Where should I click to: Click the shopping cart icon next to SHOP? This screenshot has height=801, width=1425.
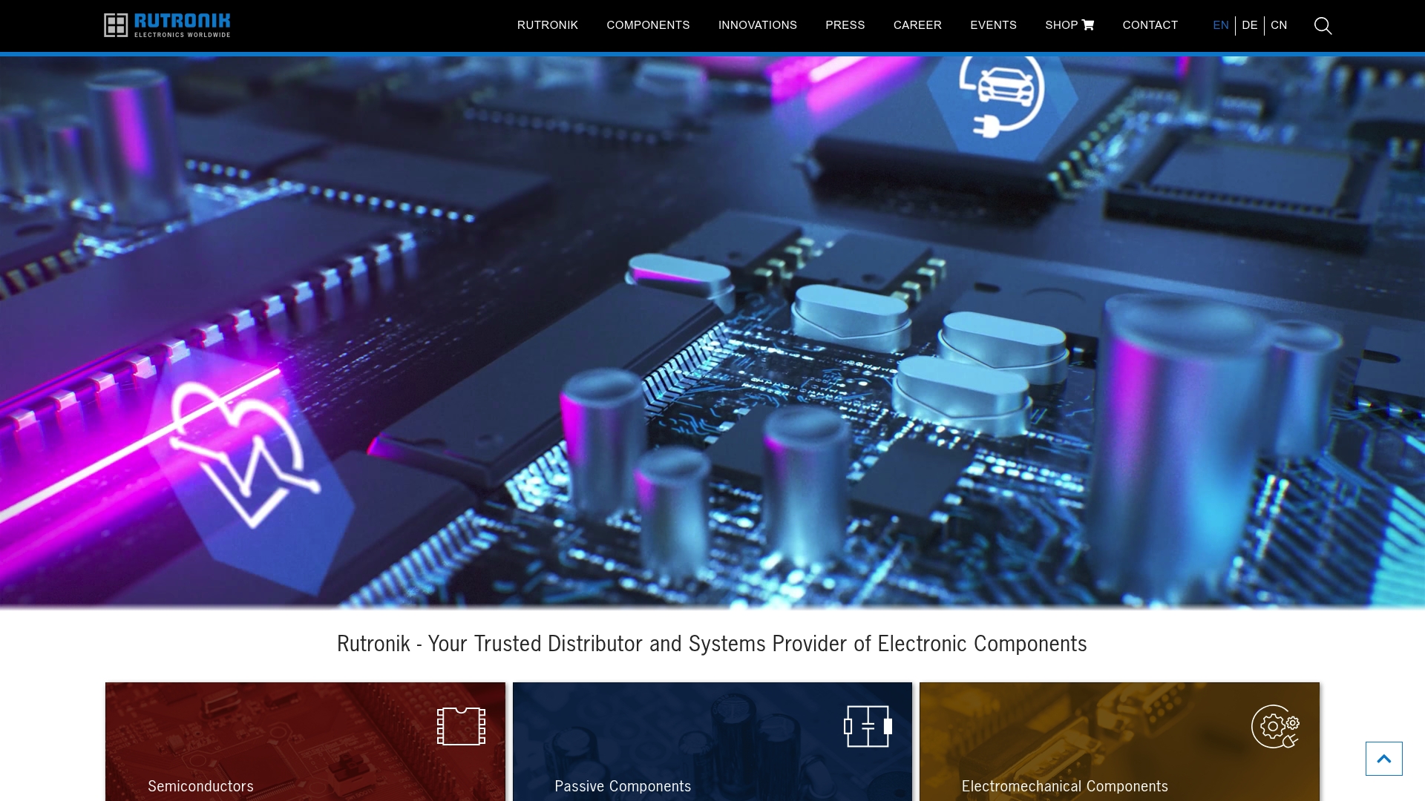1088,25
